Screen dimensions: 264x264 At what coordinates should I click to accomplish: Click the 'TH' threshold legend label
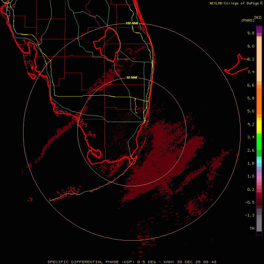click(252, 229)
